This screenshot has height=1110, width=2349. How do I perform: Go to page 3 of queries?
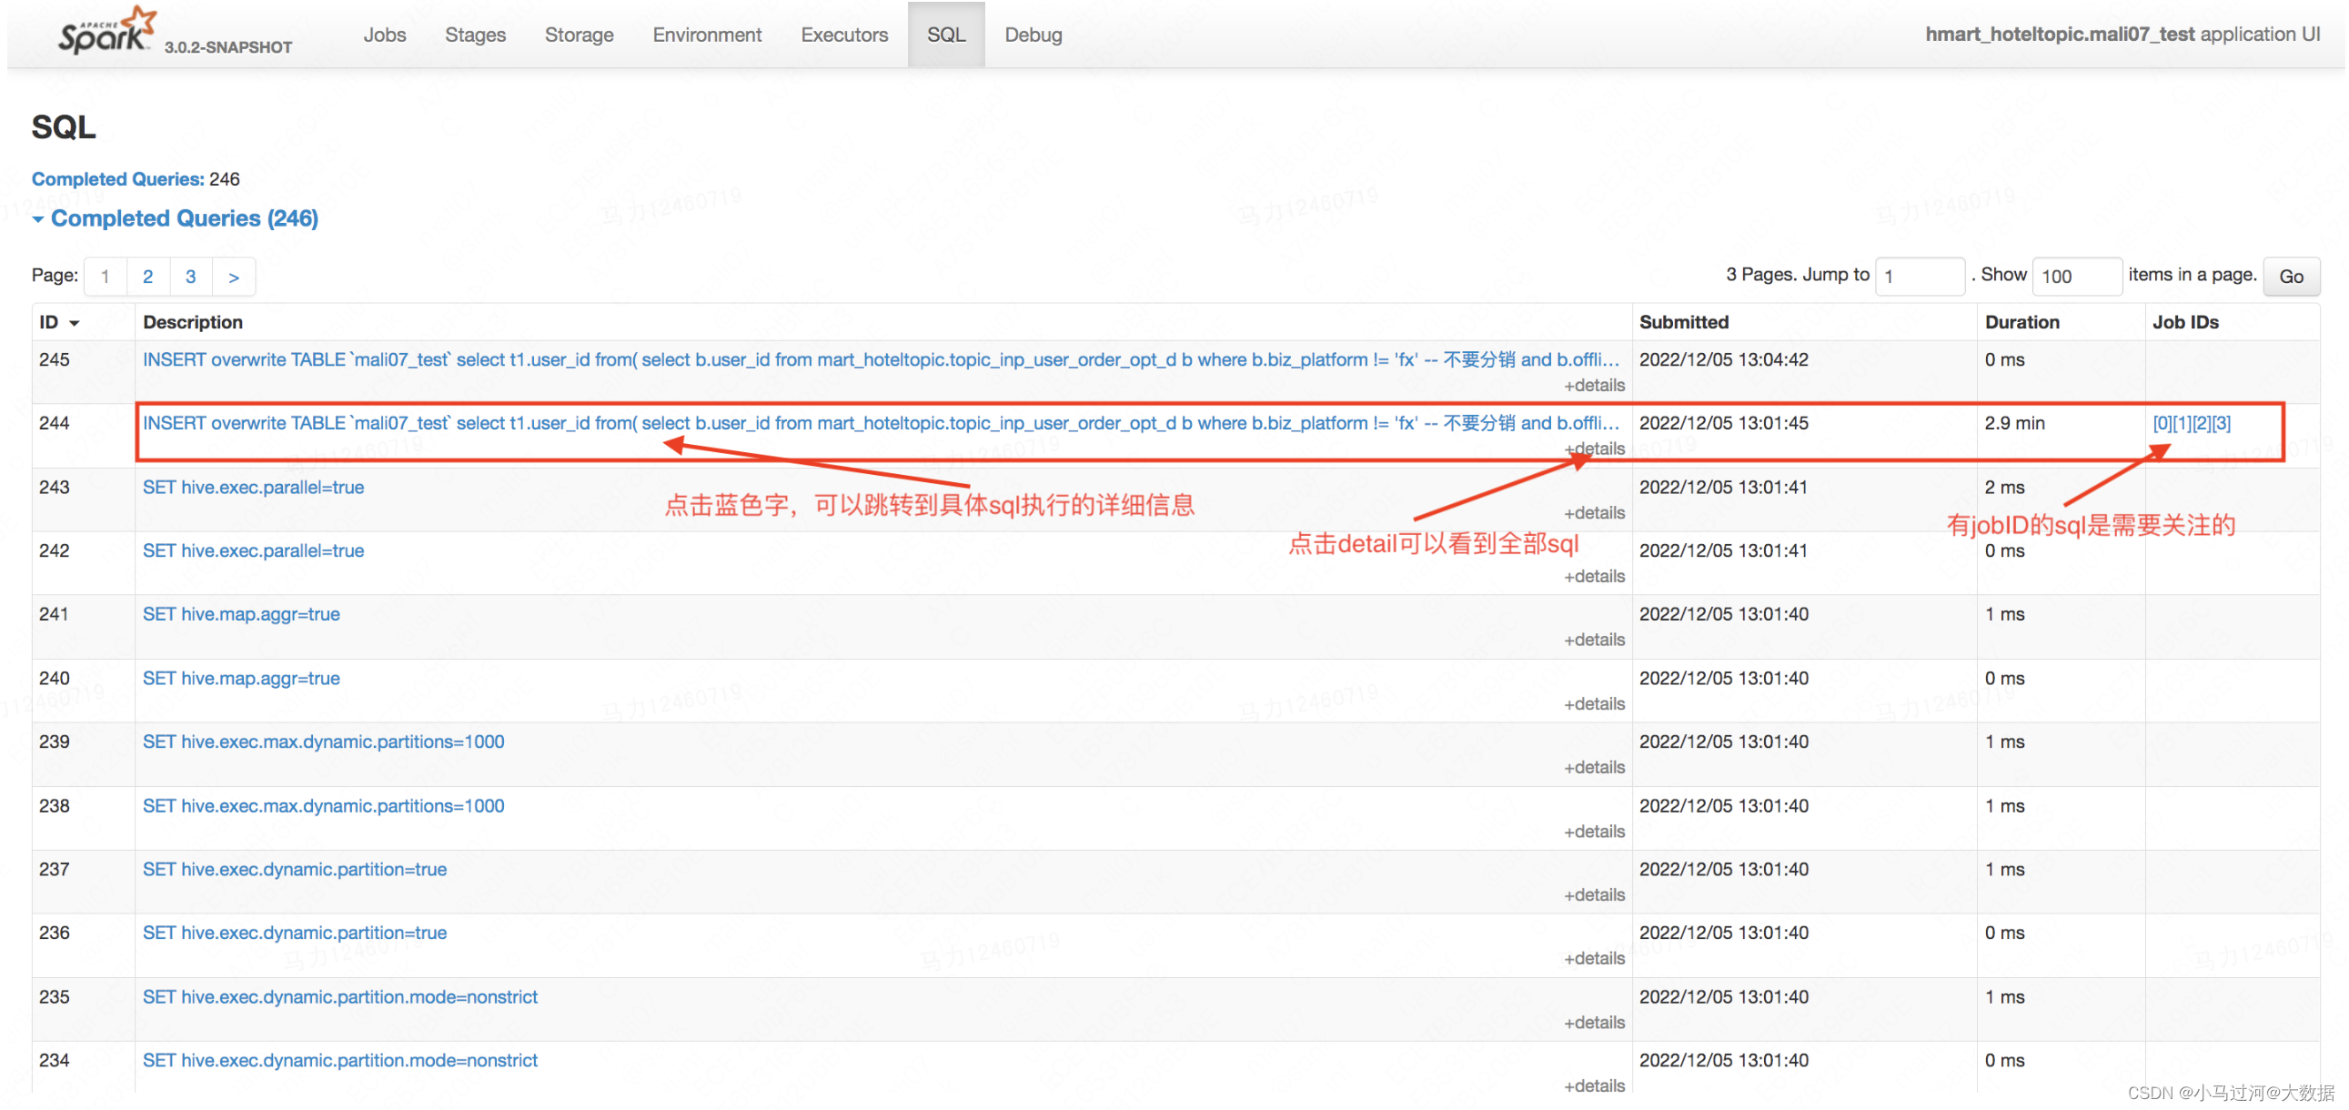pos(190,276)
